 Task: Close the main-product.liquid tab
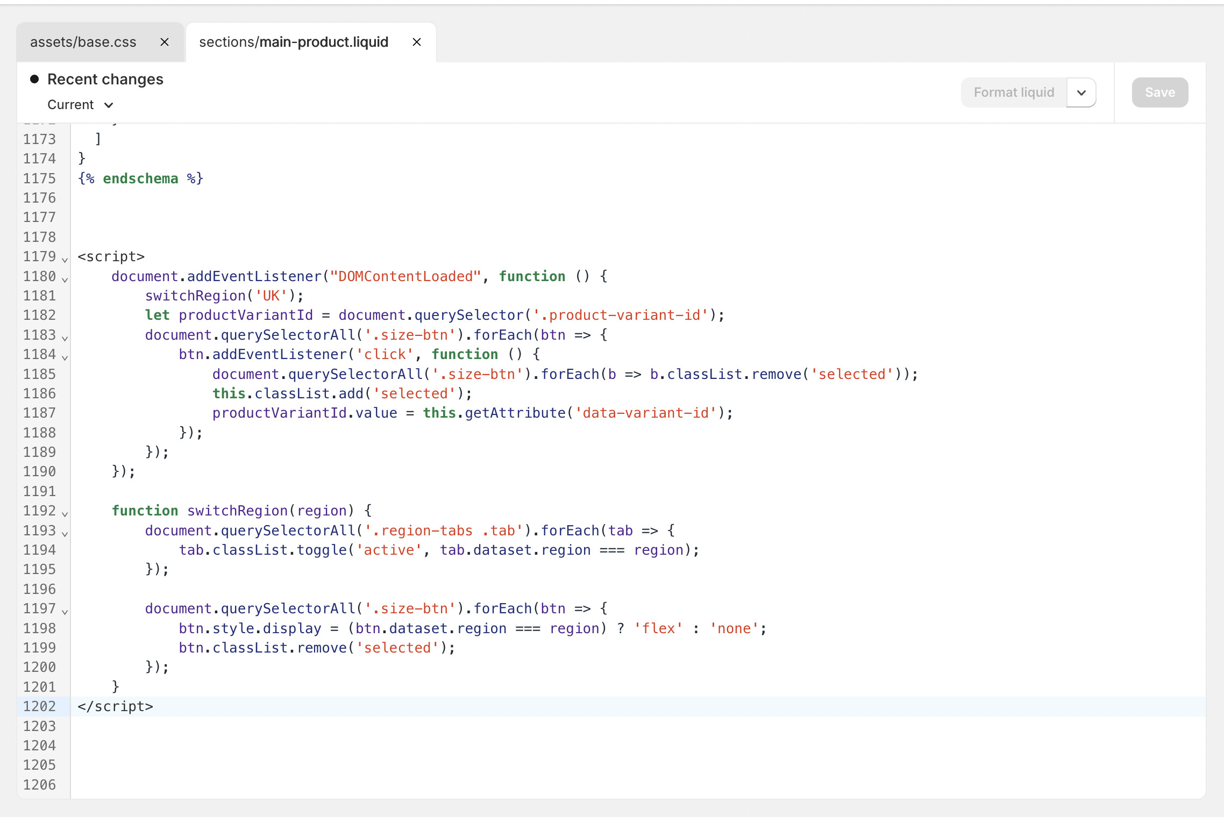point(417,42)
